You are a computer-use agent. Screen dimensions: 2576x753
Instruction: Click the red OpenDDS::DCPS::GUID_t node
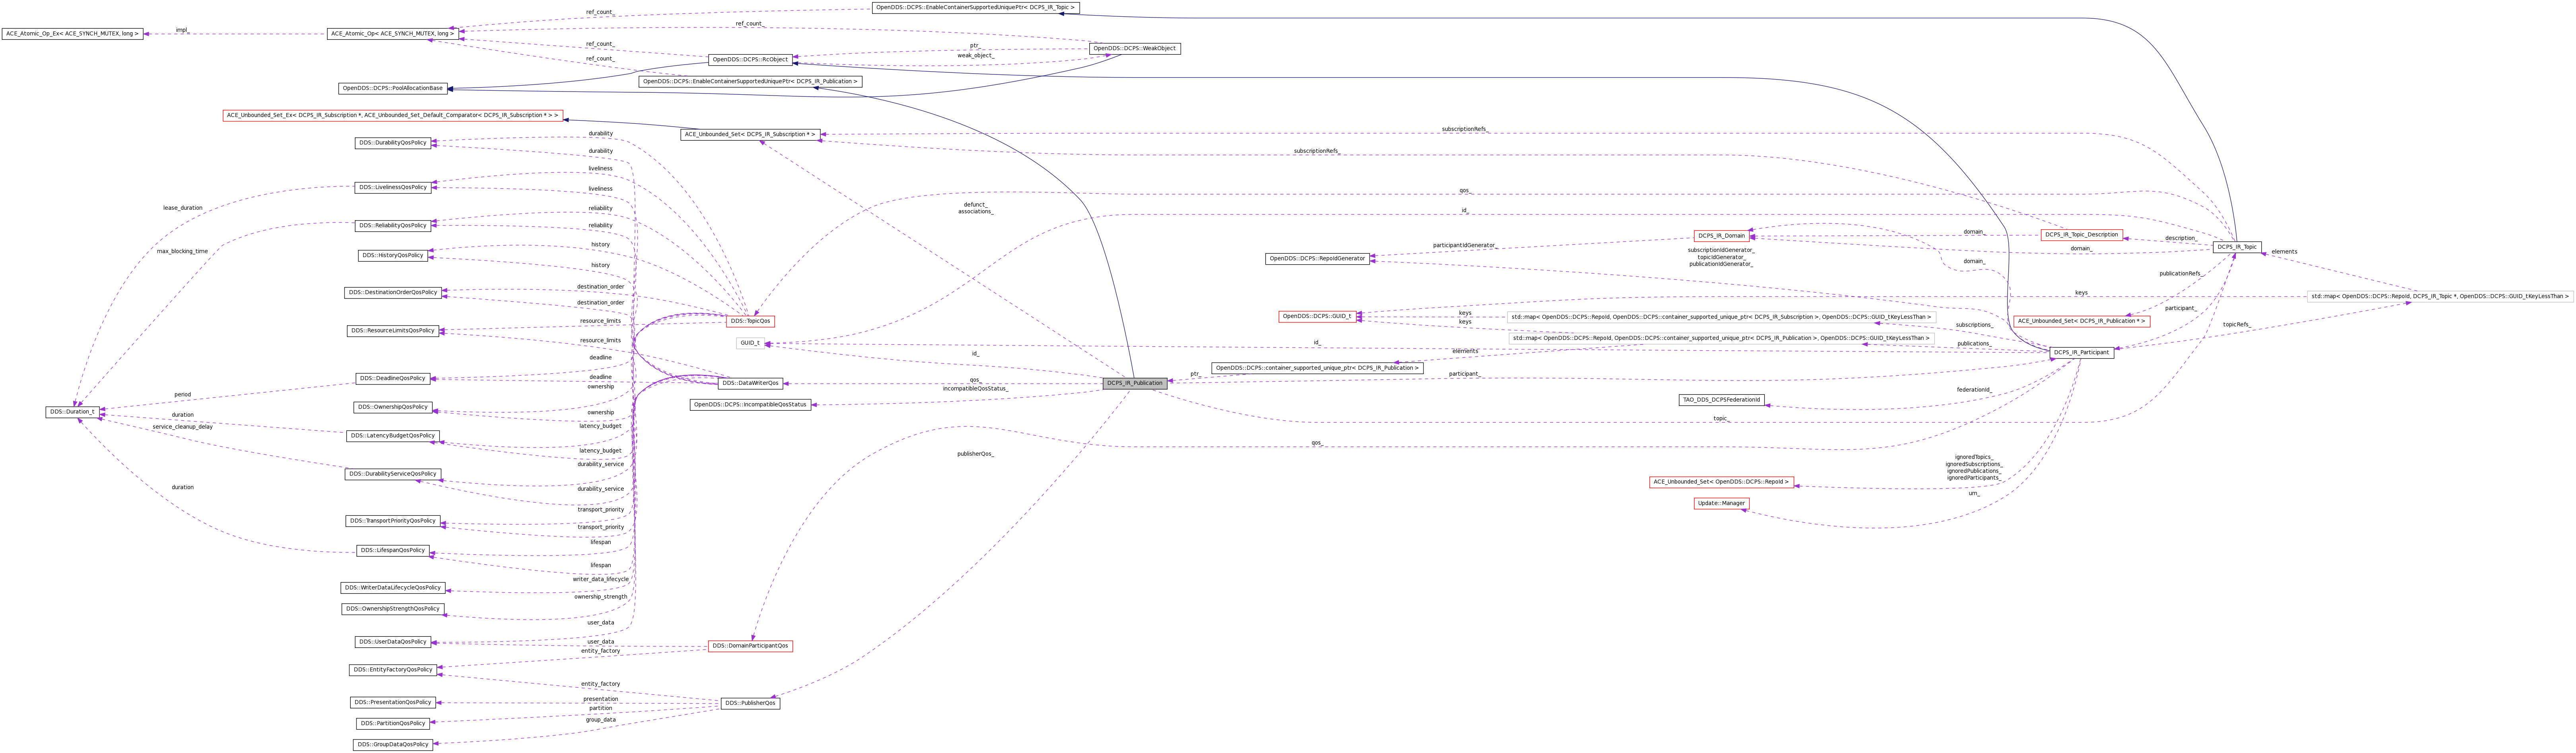(1317, 317)
